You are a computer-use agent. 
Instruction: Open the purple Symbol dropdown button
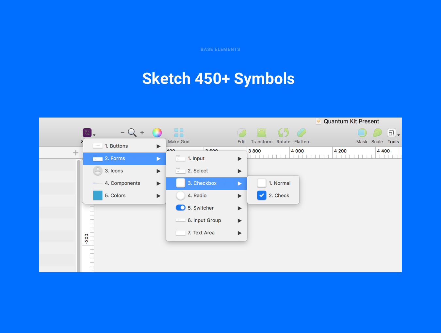[88, 133]
